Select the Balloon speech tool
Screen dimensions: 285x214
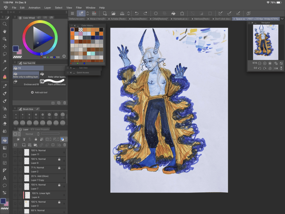pyautogui.click(x=5, y=185)
